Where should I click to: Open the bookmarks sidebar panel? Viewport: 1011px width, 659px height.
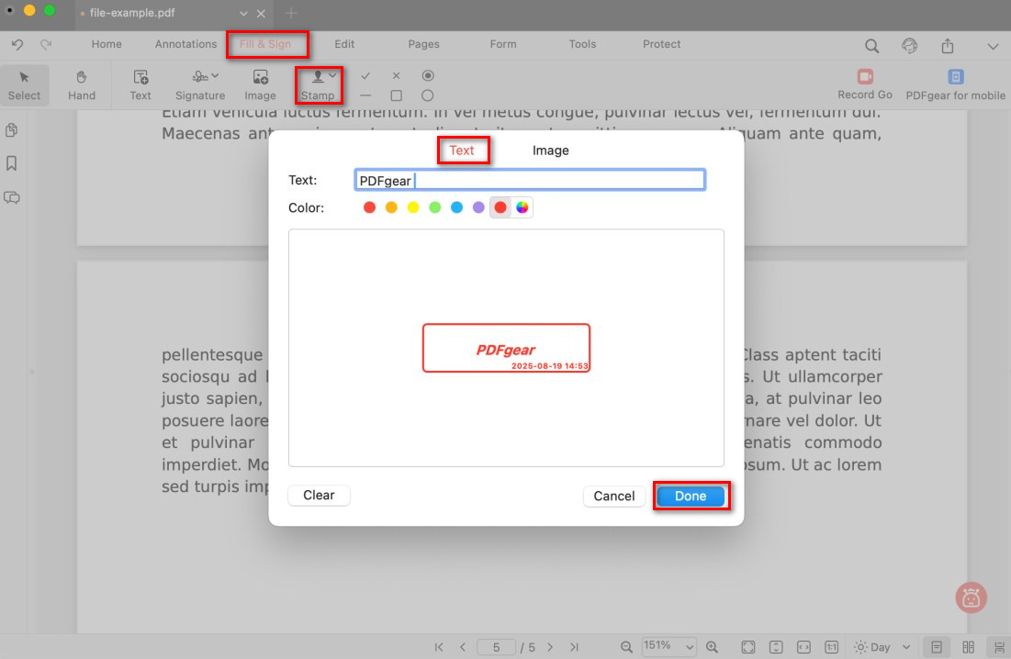12,163
